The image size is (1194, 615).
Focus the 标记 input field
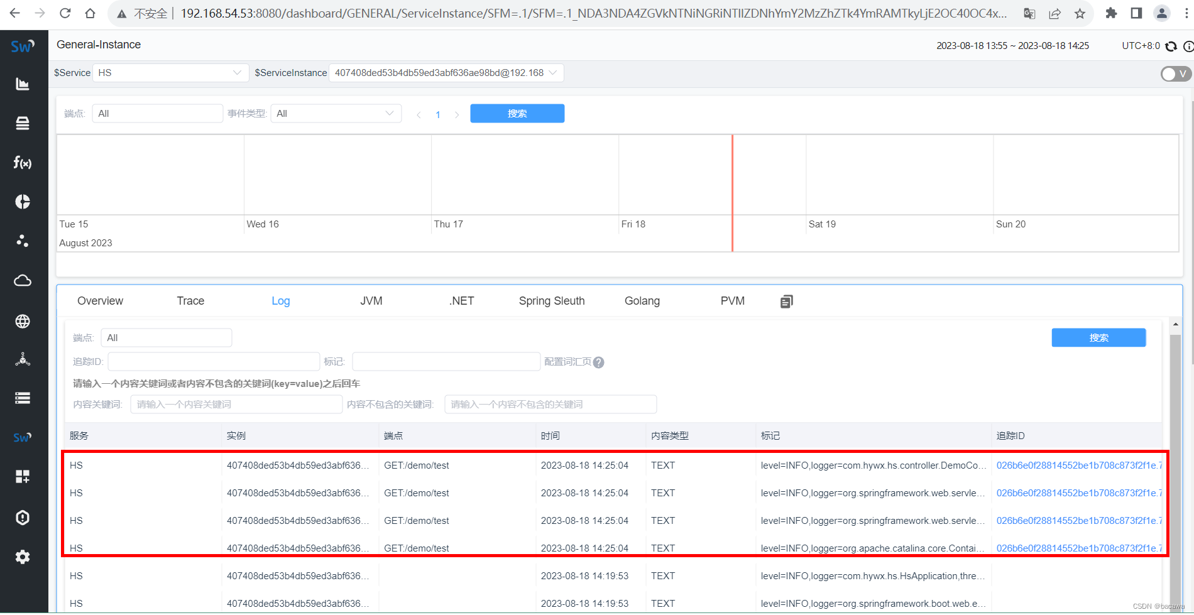coord(446,362)
